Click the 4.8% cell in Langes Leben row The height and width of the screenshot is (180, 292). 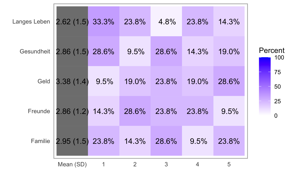tap(166, 22)
